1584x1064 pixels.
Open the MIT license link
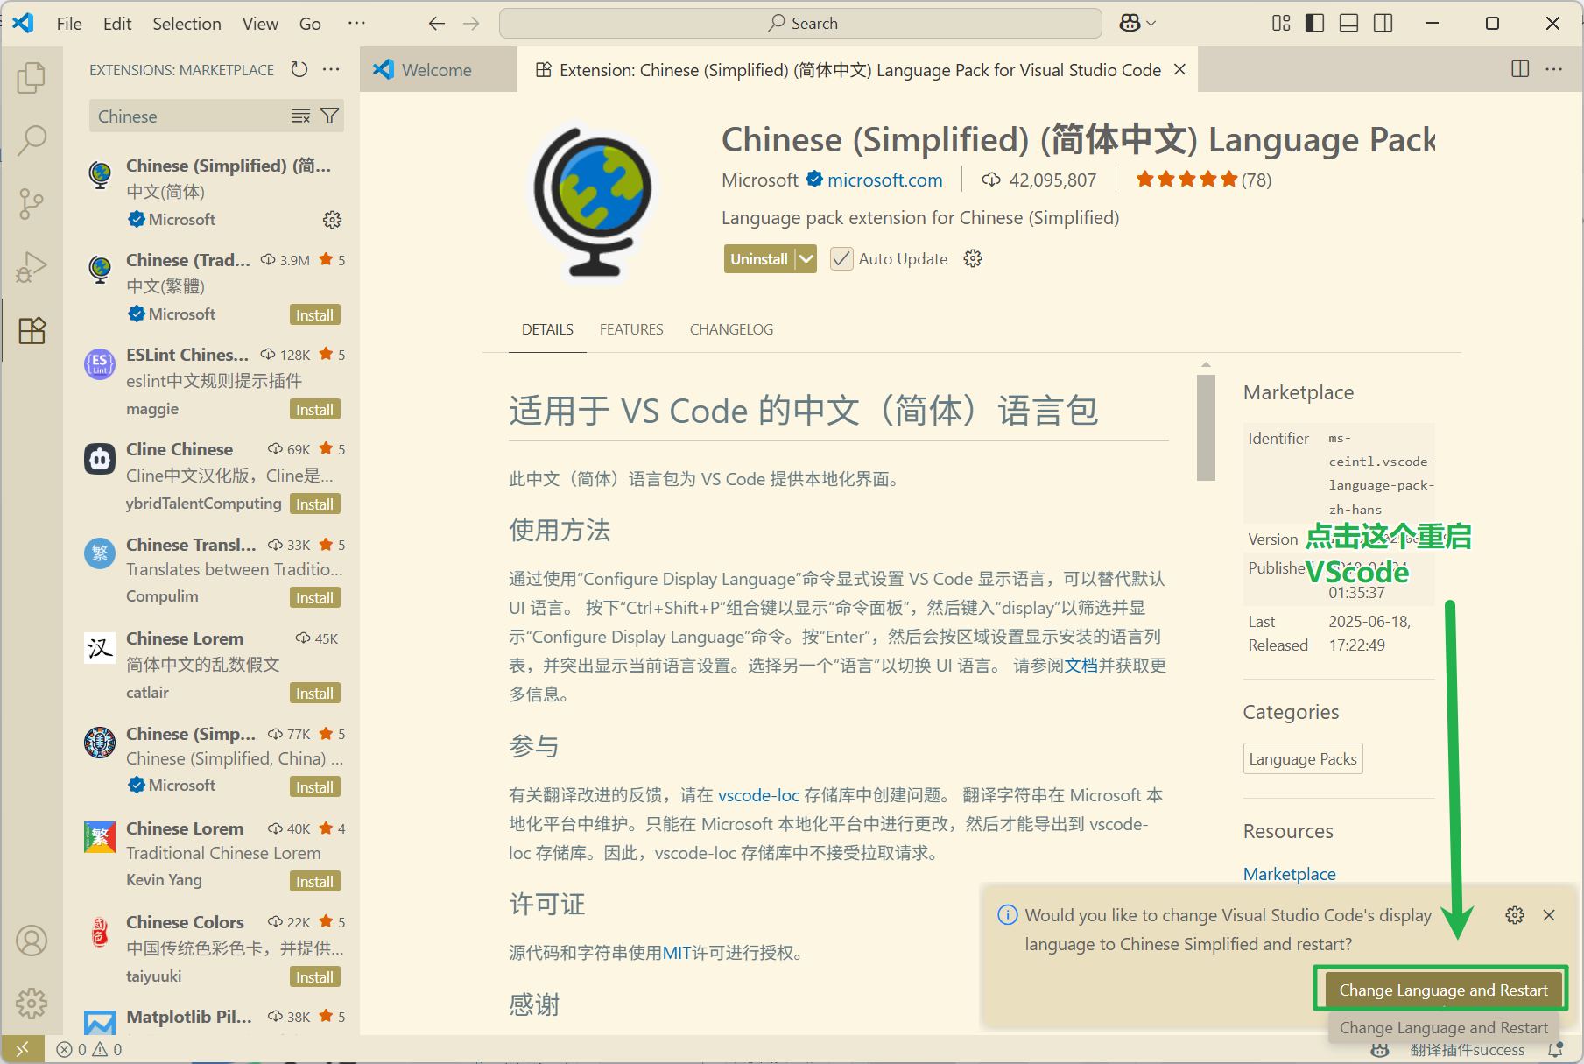point(677,953)
